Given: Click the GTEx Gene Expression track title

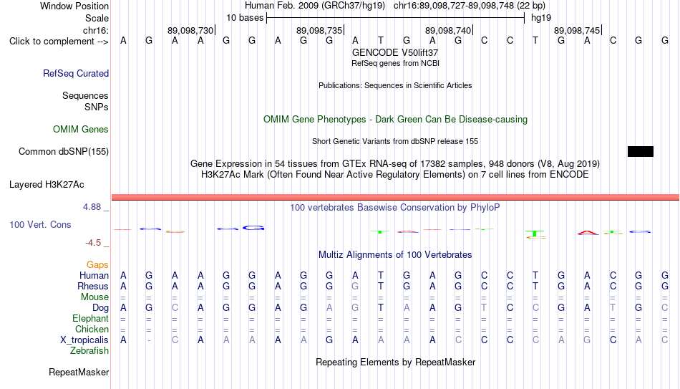Looking at the screenshot, I should coord(395,163).
